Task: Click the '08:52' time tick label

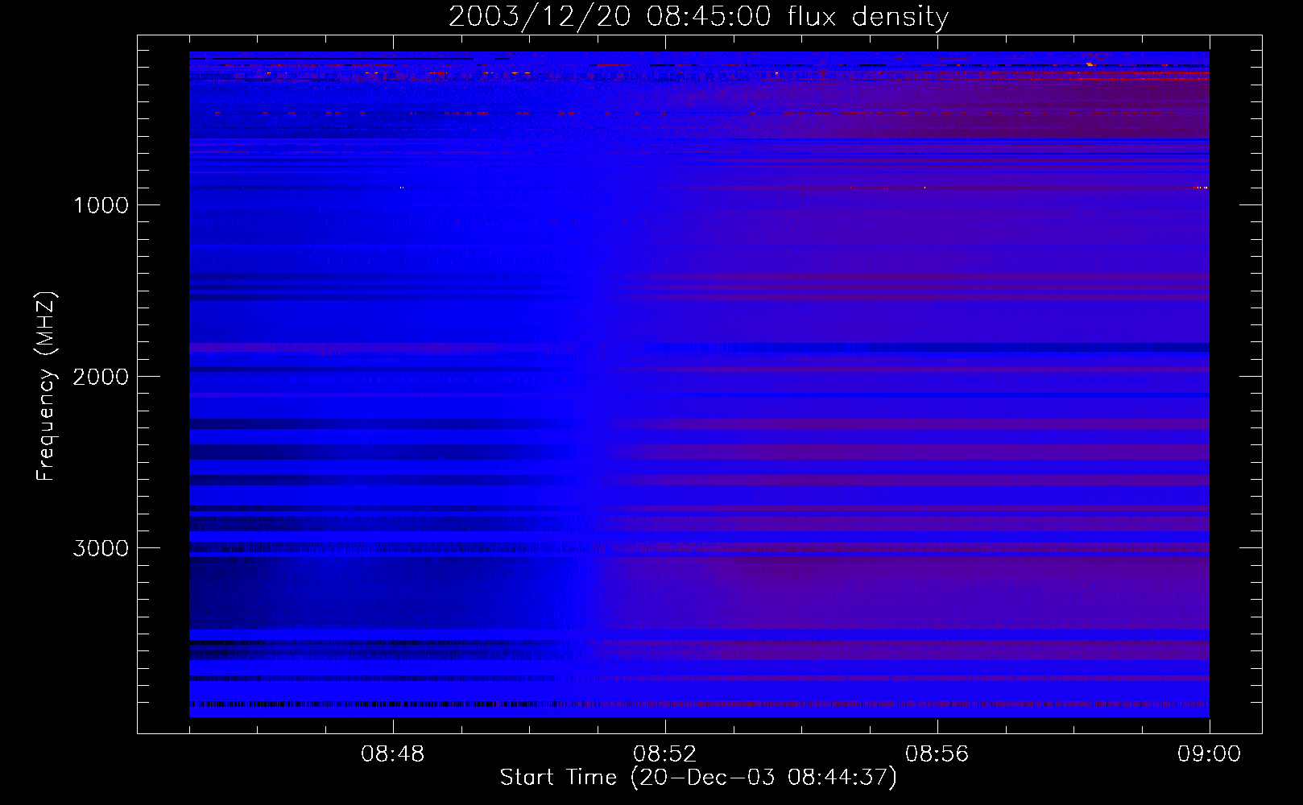Action: coord(665,754)
